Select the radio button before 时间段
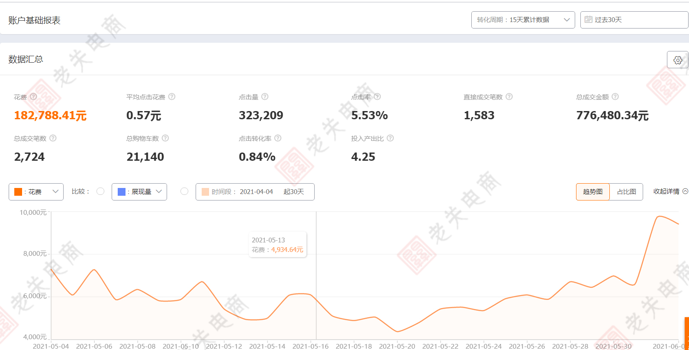689x350 pixels. click(x=184, y=191)
